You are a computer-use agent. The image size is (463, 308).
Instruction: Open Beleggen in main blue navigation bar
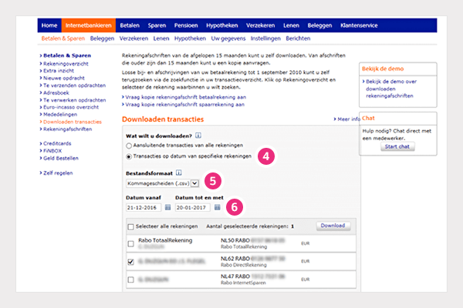click(x=319, y=25)
